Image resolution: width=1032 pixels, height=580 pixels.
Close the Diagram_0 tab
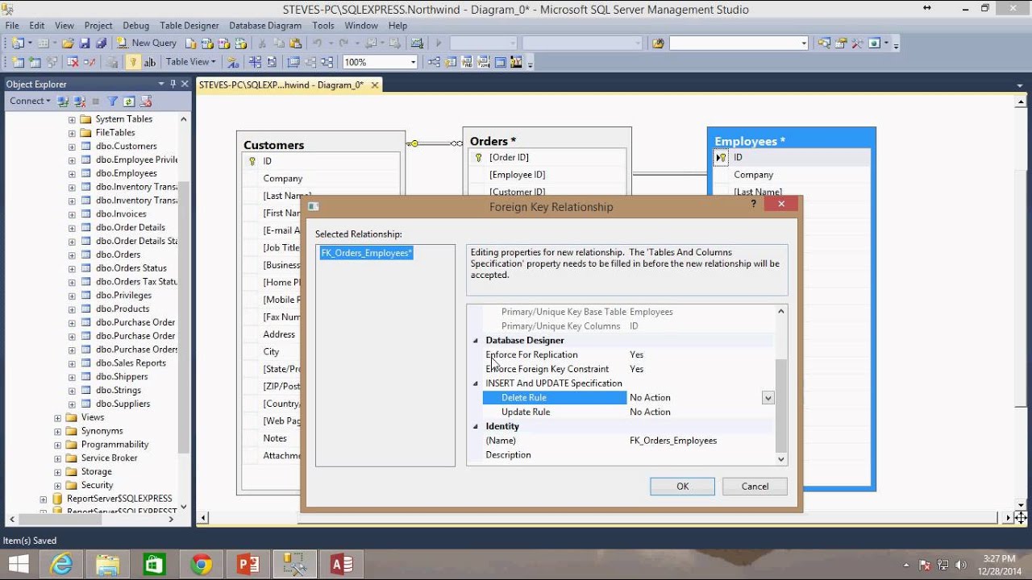tap(375, 85)
